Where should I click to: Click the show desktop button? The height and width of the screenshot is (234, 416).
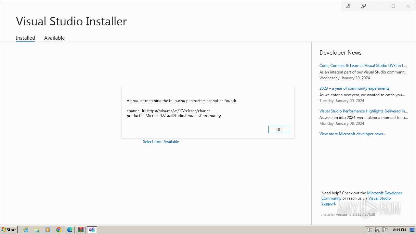(412, 230)
